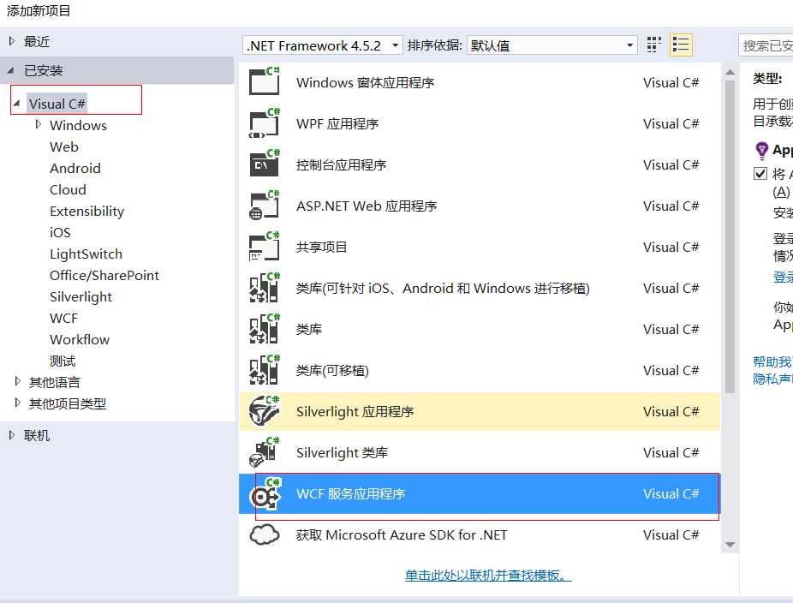Toggle the Application Insights checkbox
The height and width of the screenshot is (603, 793).
click(760, 174)
